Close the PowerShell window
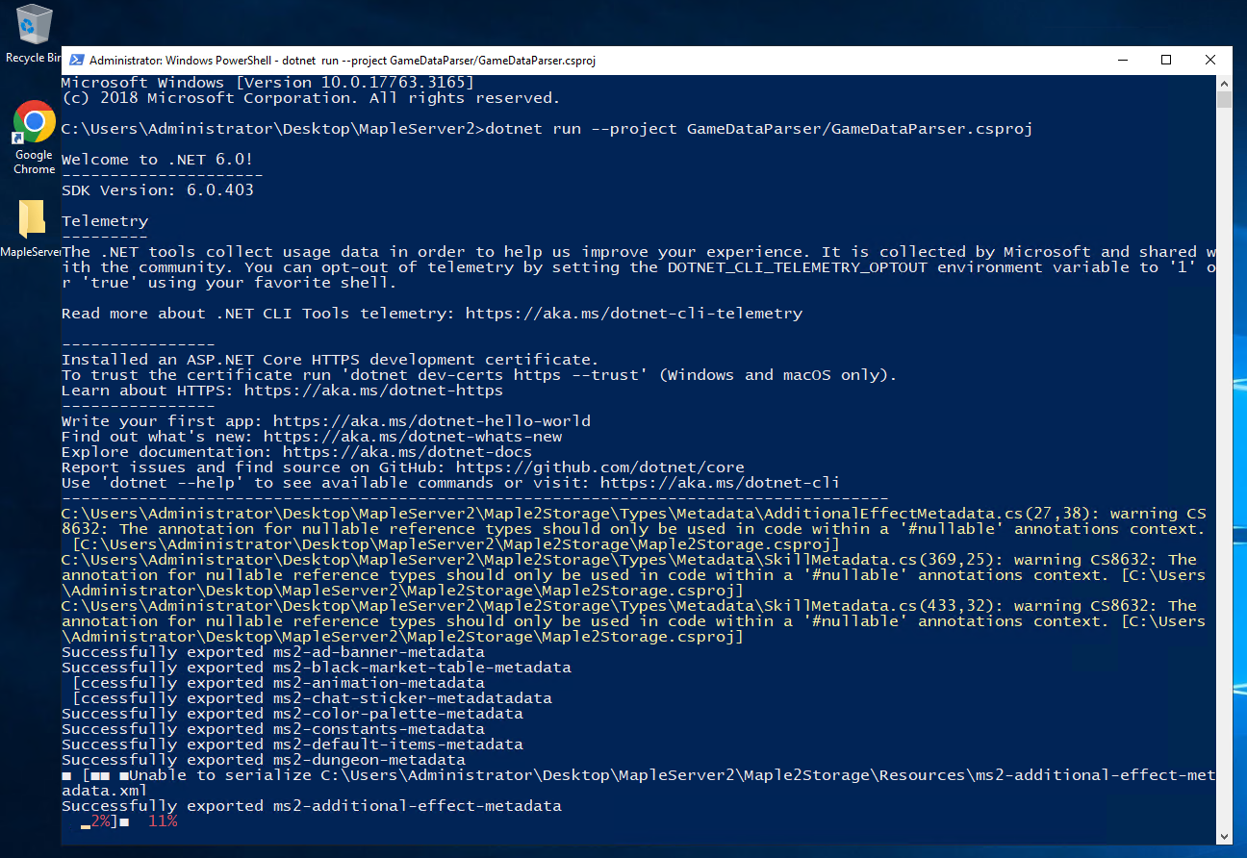1247x858 pixels. [x=1210, y=60]
